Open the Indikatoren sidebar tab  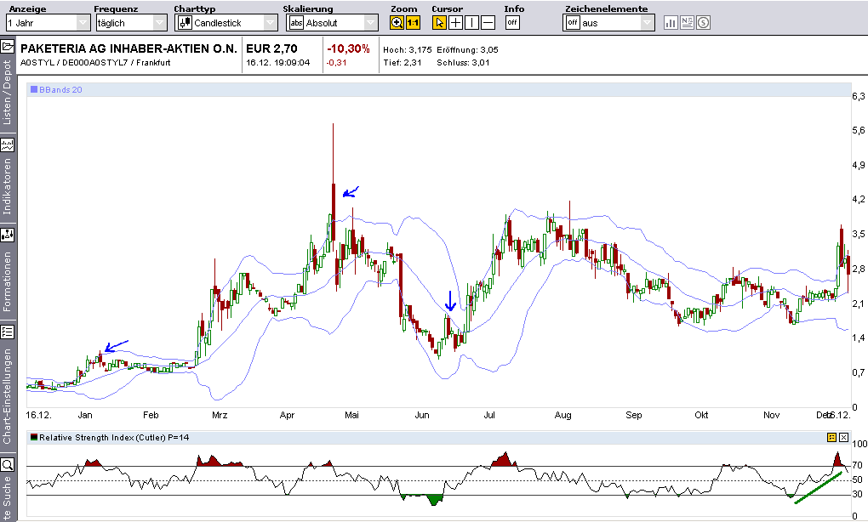tap(7, 186)
